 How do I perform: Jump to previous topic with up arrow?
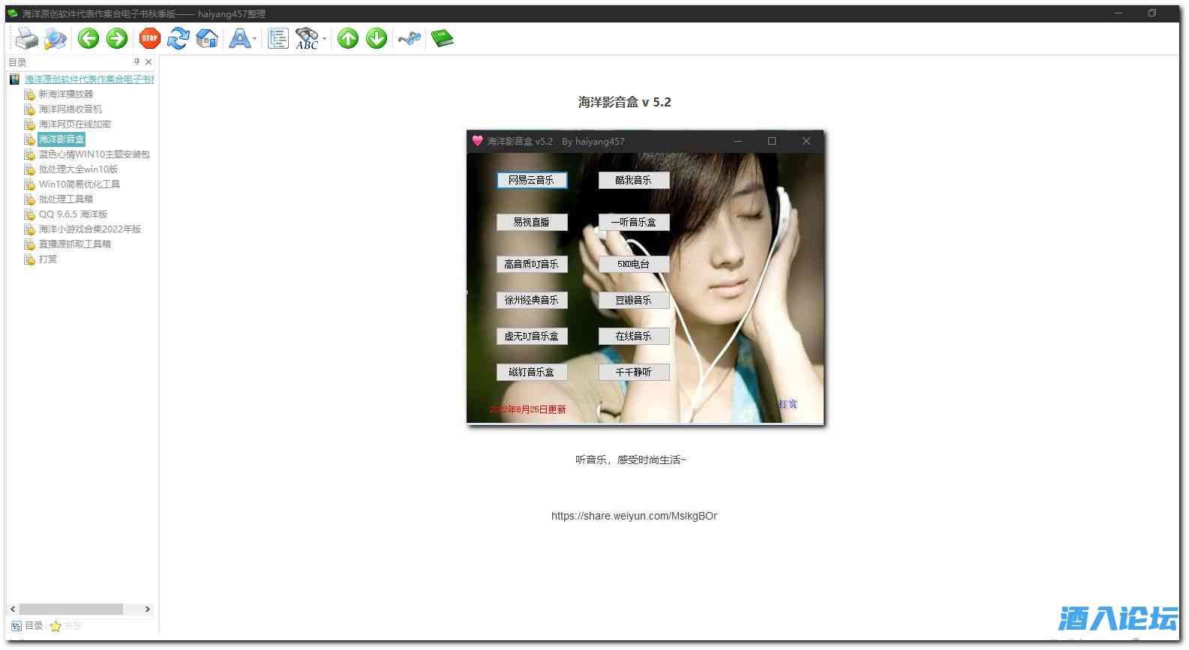[x=348, y=38]
